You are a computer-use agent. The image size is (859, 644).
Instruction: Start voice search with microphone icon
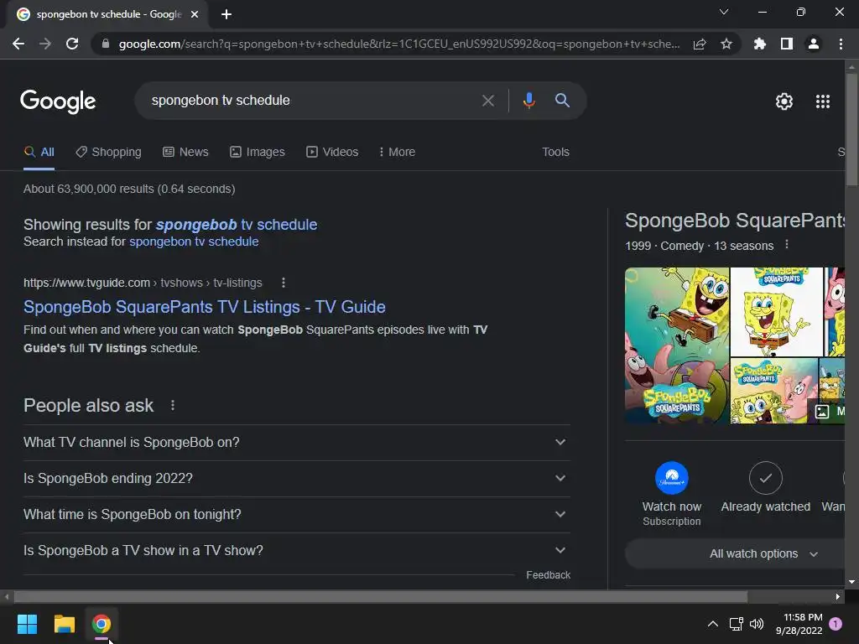tap(528, 101)
